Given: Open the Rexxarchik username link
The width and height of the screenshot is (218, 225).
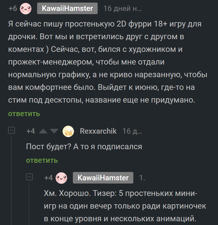Looking at the screenshot, I should coord(98,131).
